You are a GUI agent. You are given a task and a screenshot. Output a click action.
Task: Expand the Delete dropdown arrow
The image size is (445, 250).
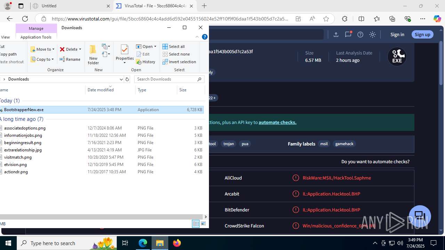[x=80, y=49]
